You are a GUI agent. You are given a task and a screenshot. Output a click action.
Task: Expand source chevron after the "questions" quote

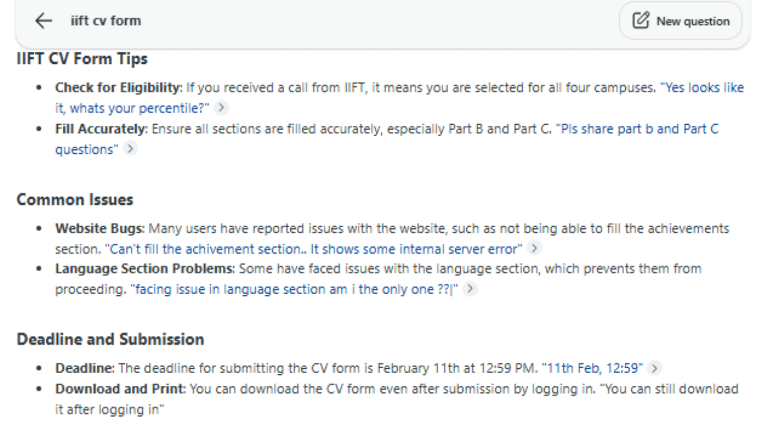(130, 149)
